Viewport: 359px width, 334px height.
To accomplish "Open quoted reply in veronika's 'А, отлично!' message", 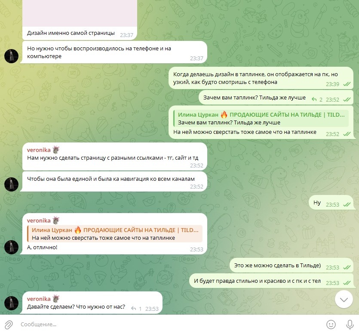I will point(115,234).
